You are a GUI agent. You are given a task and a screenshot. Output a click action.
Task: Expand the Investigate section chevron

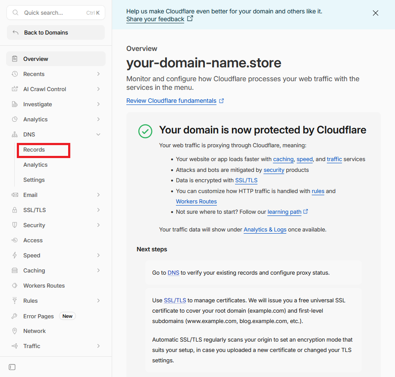pos(98,104)
